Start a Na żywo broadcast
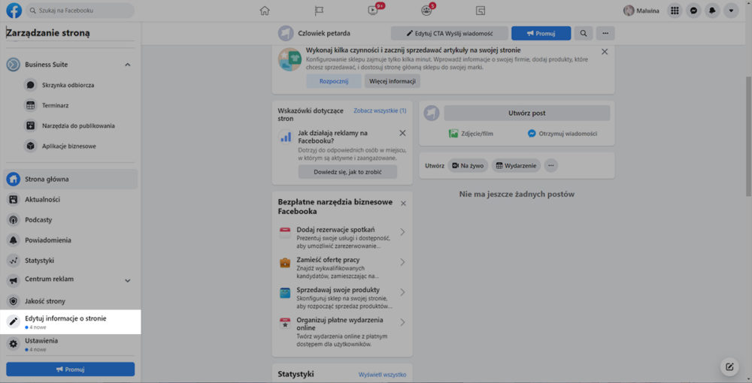This screenshot has height=383, width=752. (x=468, y=166)
